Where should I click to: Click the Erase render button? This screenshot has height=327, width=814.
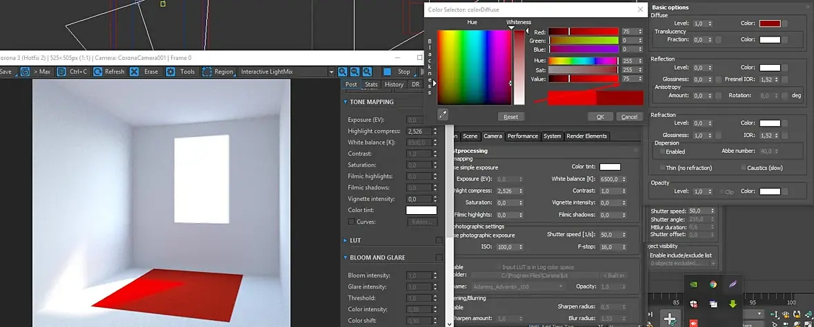pyautogui.click(x=145, y=72)
